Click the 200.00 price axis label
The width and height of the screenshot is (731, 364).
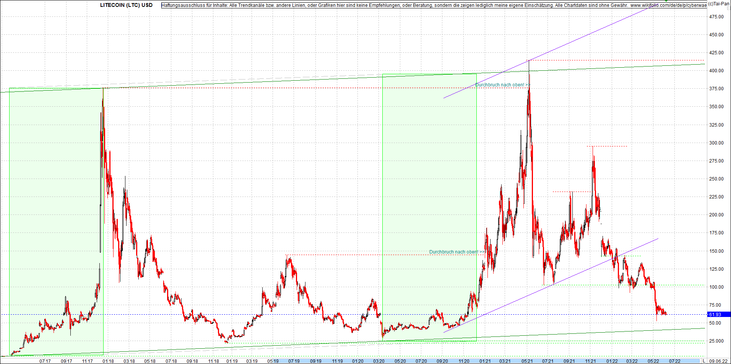[716, 215]
